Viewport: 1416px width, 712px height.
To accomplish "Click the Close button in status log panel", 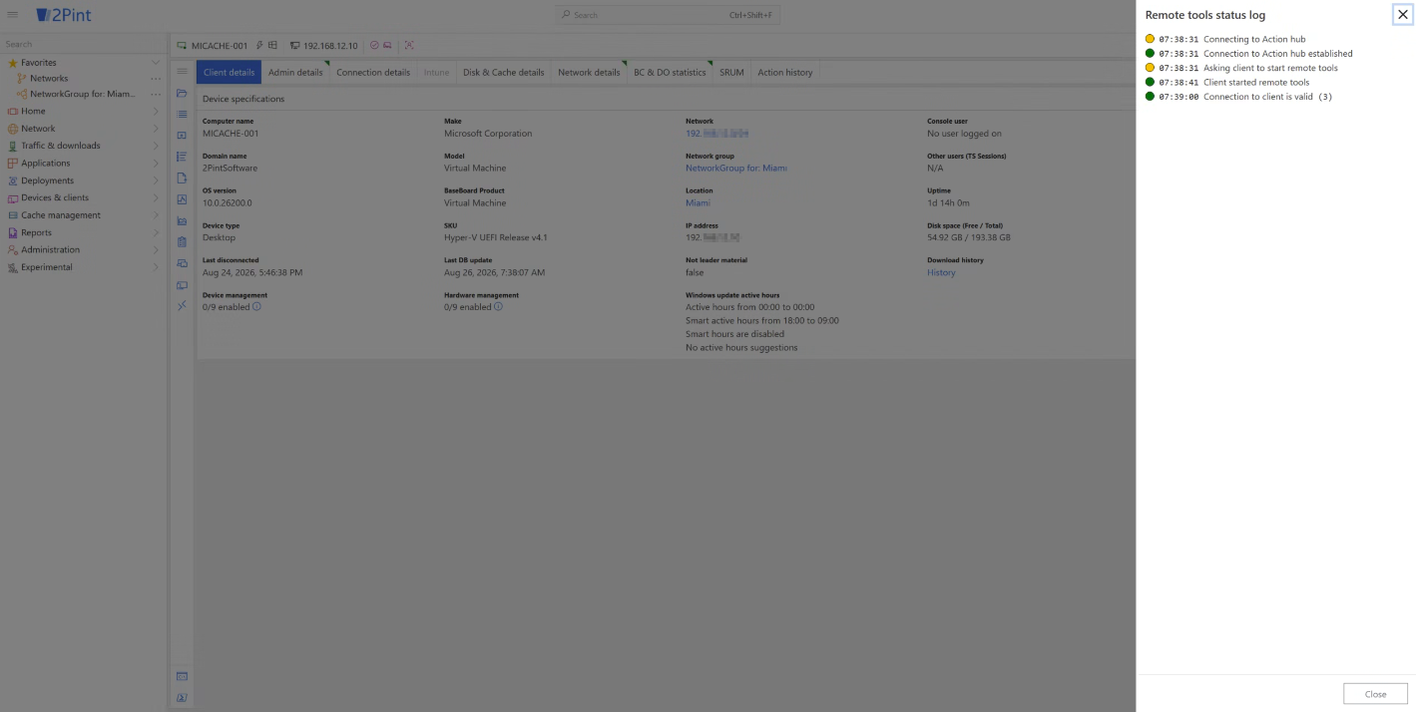I will pos(1375,694).
